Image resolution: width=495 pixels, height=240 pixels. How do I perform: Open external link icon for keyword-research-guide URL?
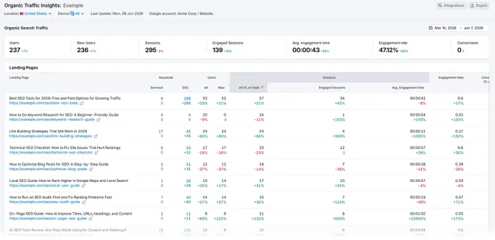point(98,120)
